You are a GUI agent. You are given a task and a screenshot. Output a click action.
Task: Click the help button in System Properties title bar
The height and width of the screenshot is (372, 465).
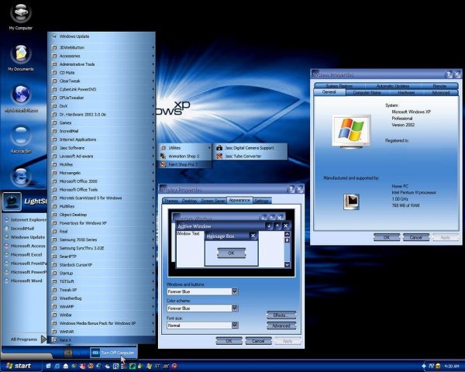pyautogui.click(x=449, y=74)
